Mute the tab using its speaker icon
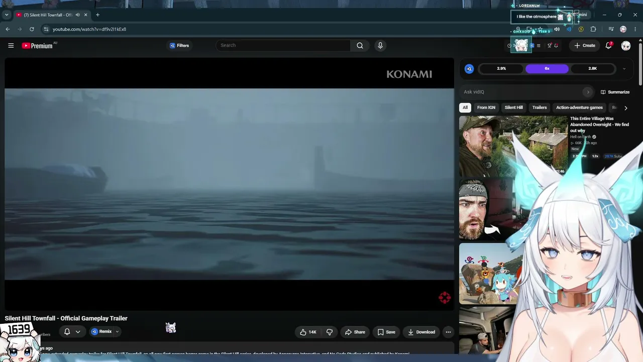The height and width of the screenshot is (362, 643). point(77,15)
